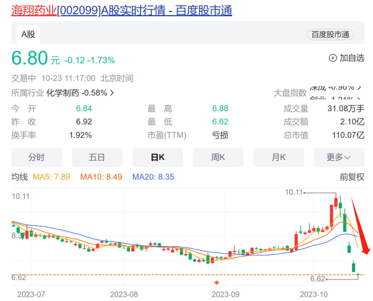
Task: Expand the 深成 index chevron arrow
Action: coord(360,87)
